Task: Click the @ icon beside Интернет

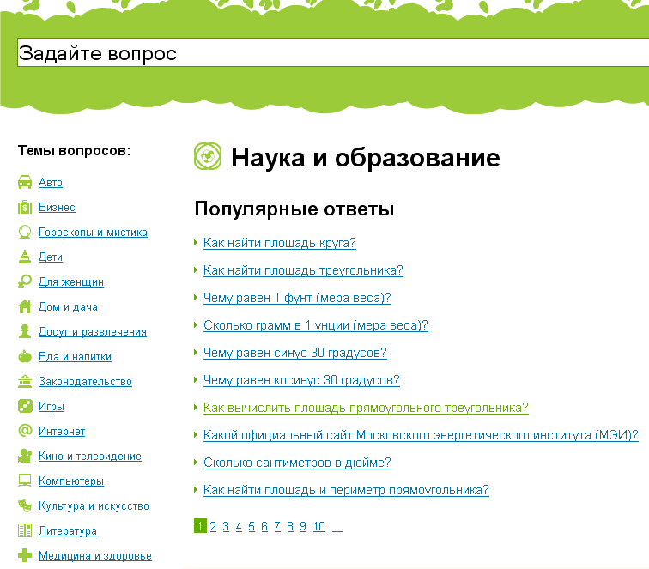Action: (25, 431)
